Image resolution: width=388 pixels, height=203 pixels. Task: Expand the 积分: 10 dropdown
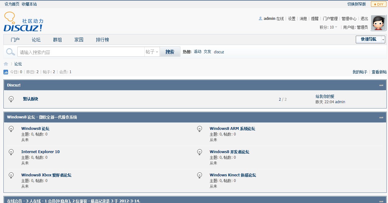pos(329,27)
